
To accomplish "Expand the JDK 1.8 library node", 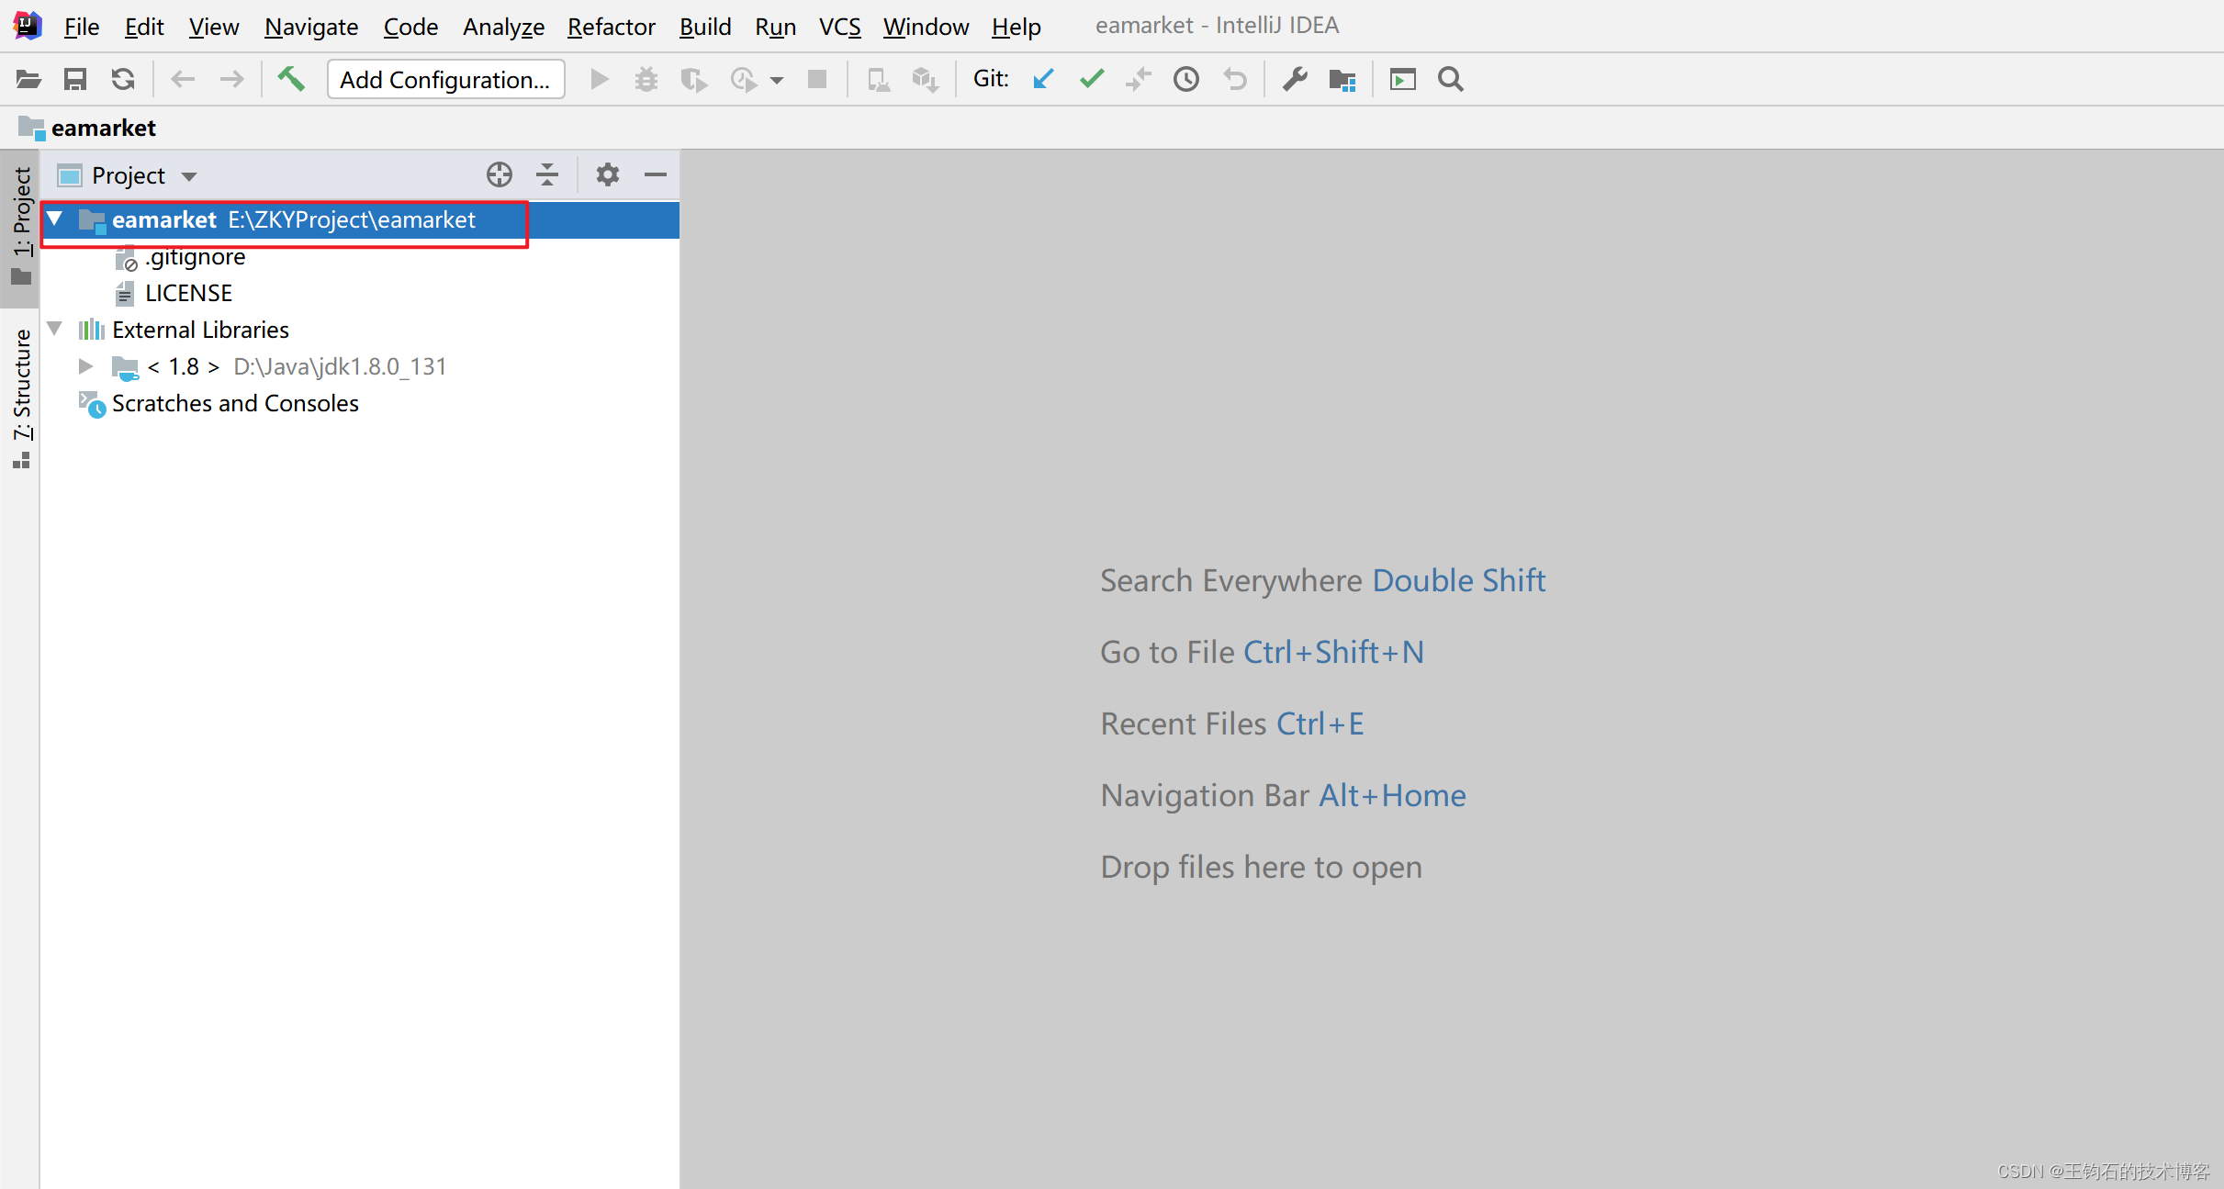I will tap(85, 366).
